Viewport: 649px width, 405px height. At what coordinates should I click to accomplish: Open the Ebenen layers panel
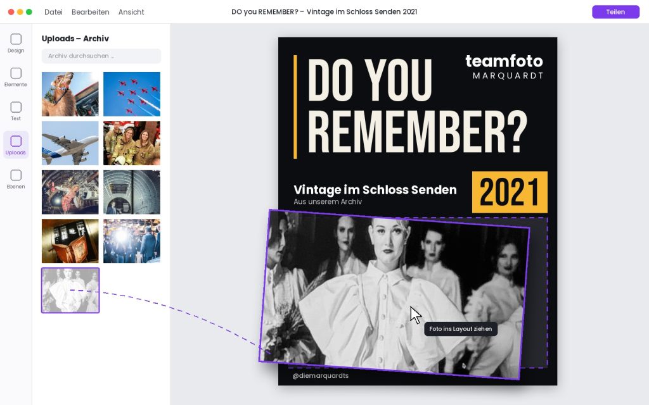tap(16, 179)
